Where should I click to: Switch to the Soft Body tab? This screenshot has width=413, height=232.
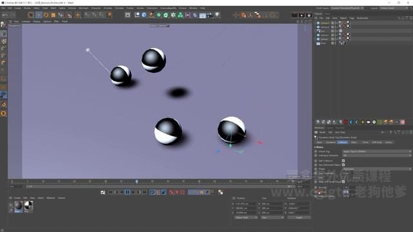coord(377,142)
